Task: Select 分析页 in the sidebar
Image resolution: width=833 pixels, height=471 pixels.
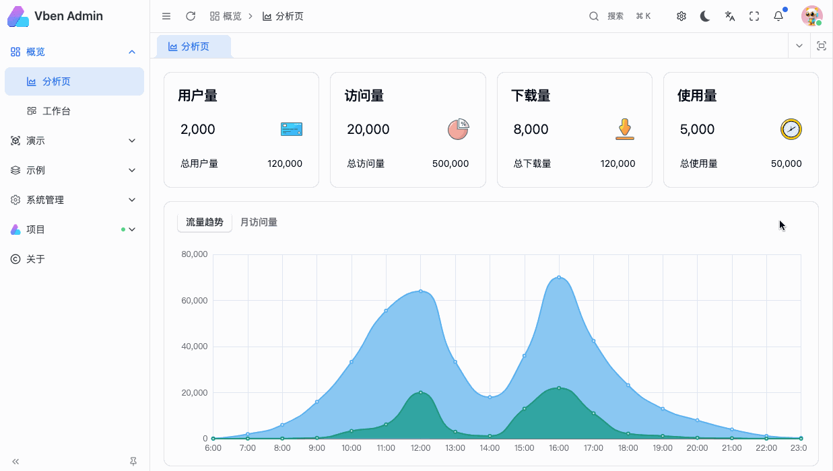Action: (x=74, y=81)
